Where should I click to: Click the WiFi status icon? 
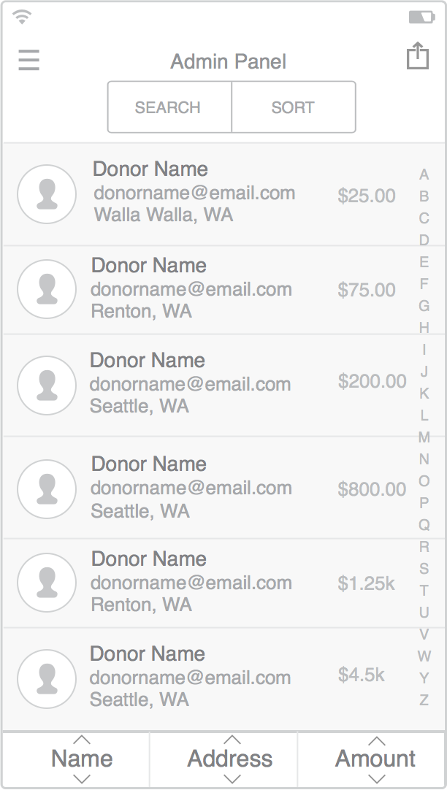tap(23, 17)
